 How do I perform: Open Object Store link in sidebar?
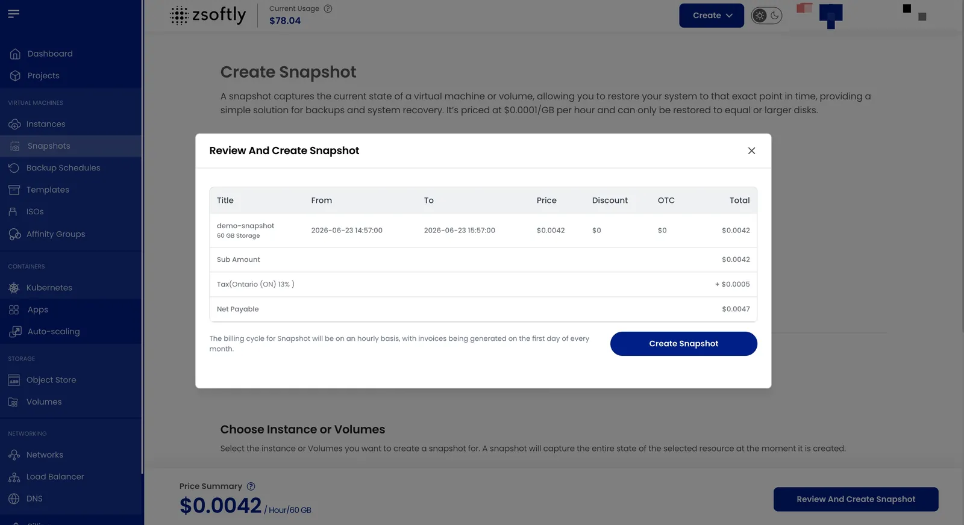point(51,380)
